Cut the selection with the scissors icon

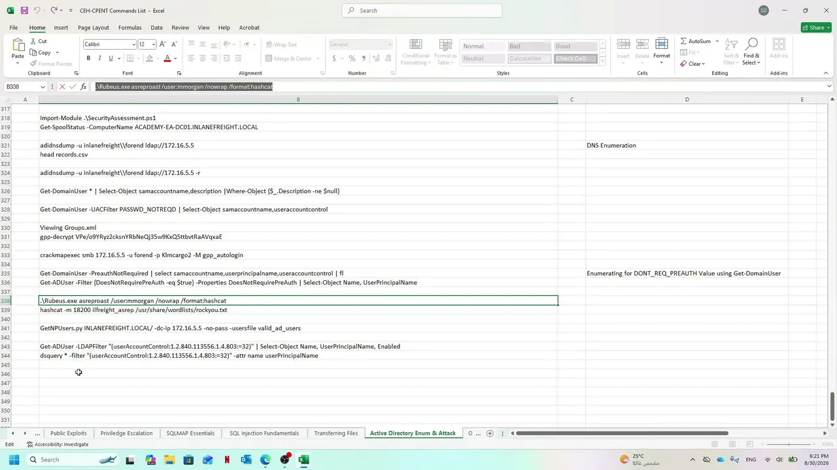pos(33,41)
